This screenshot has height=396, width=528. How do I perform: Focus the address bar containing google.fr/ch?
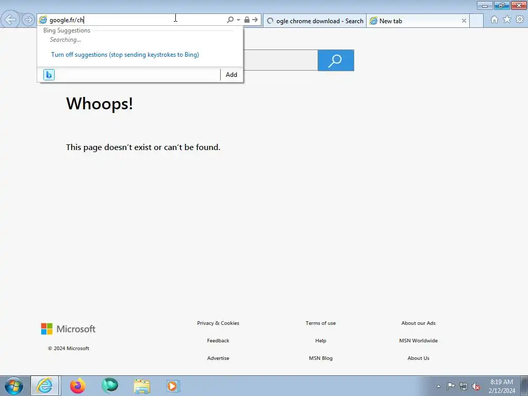tap(135, 20)
